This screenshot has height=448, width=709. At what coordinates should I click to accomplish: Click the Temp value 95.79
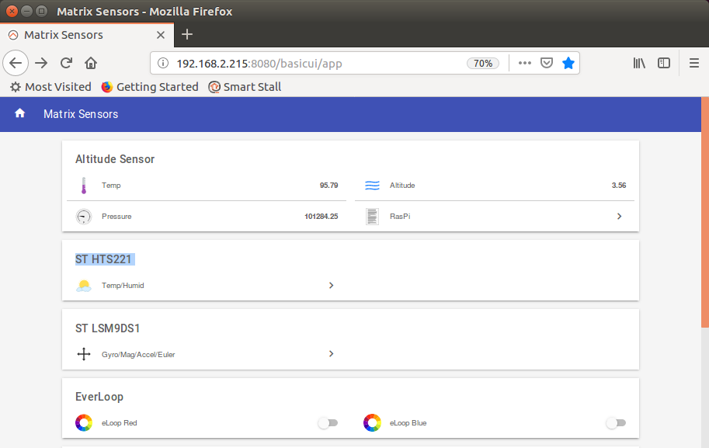click(328, 186)
